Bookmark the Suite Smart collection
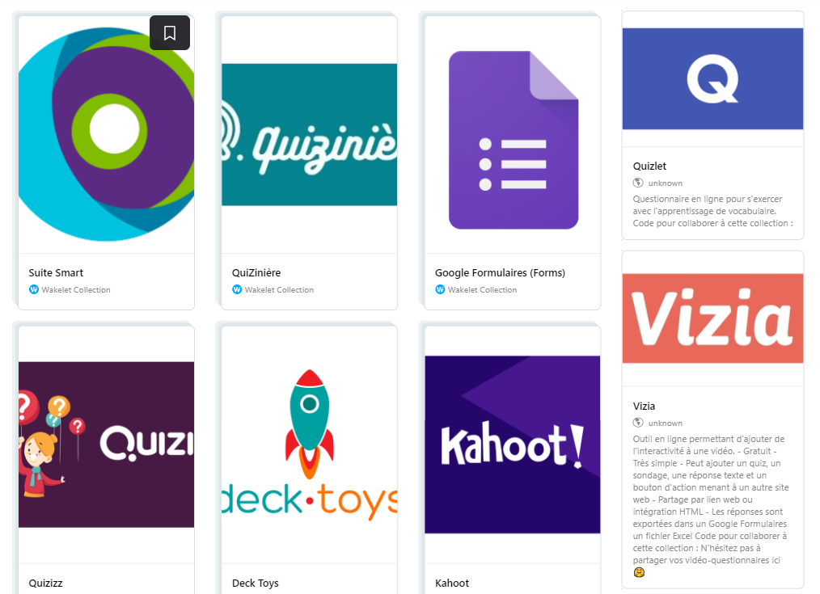Screen dimensions: 820x594 click(170, 33)
